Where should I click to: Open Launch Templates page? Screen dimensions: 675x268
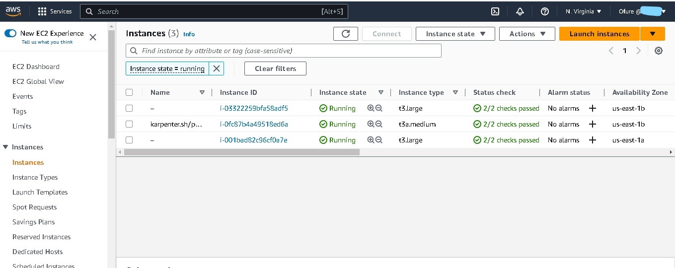coord(40,192)
